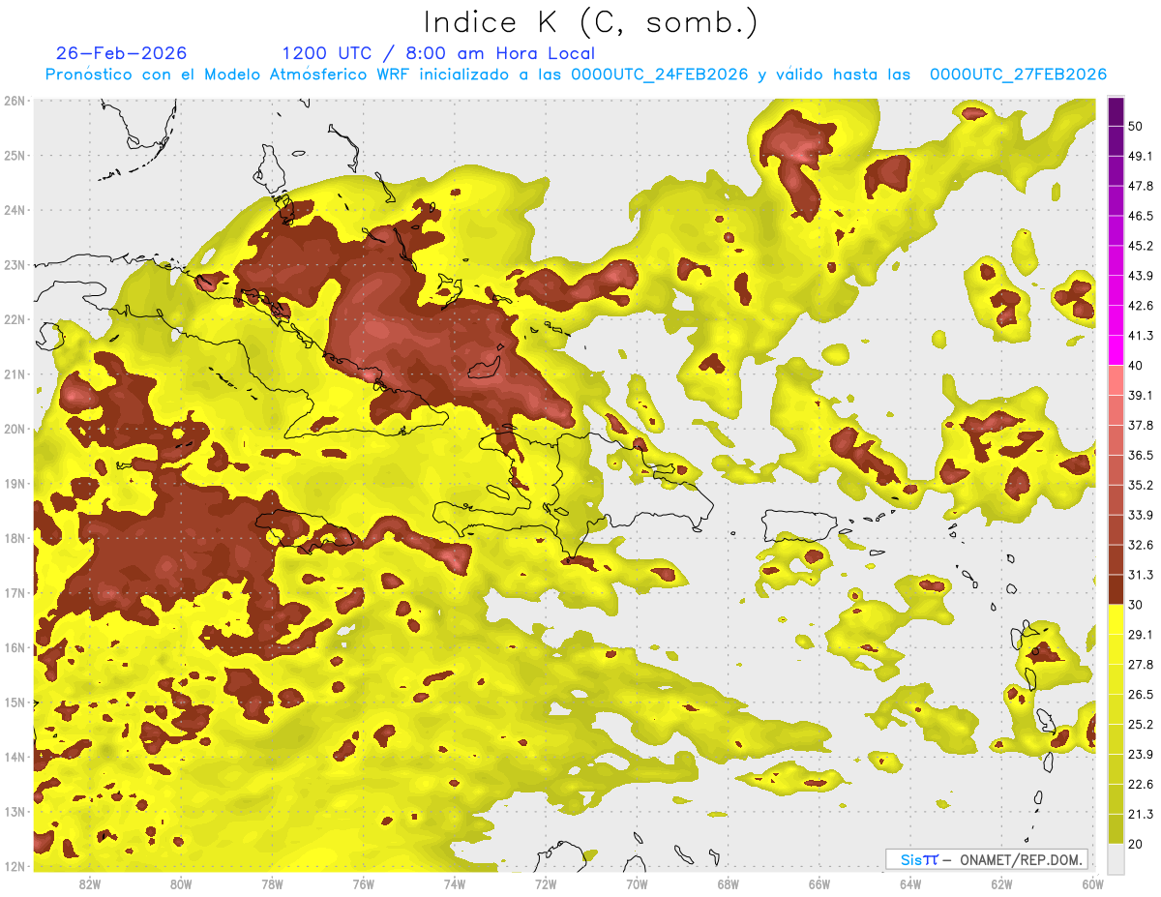The width and height of the screenshot is (1161, 897).
Task: Click the colorbar value label '43.9'
Action: point(1140,276)
